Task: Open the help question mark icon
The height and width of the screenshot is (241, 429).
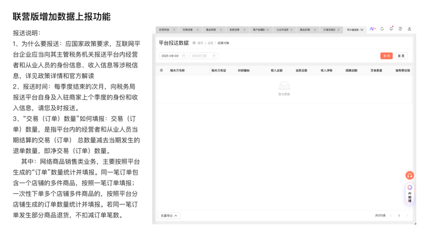Action: [400, 29]
